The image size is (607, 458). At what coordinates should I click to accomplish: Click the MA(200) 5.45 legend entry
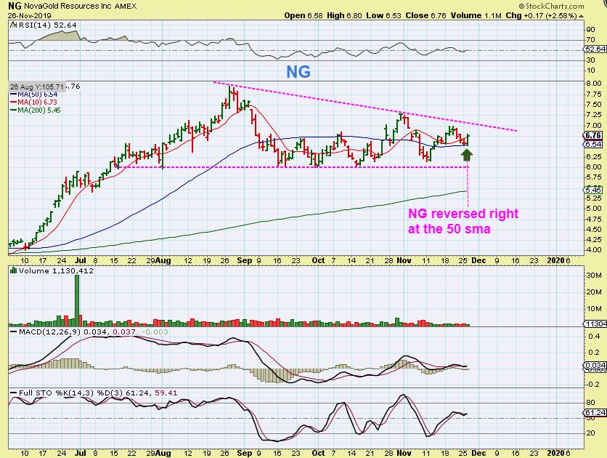[36, 110]
